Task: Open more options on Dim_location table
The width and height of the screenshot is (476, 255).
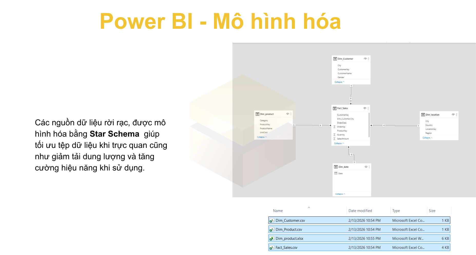Action: [456, 115]
